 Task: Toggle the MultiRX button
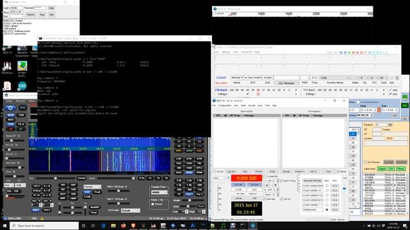click(x=95, y=207)
